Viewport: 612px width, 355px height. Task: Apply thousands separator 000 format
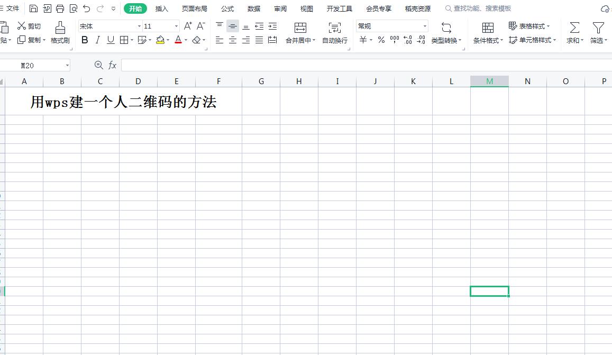(x=395, y=40)
